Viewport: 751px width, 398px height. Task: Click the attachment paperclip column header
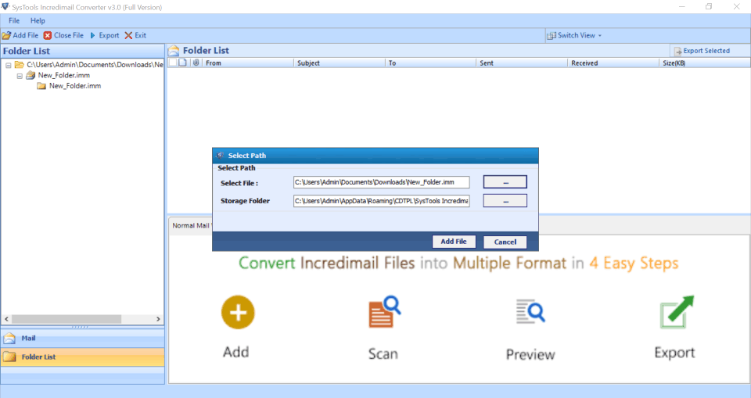click(196, 63)
